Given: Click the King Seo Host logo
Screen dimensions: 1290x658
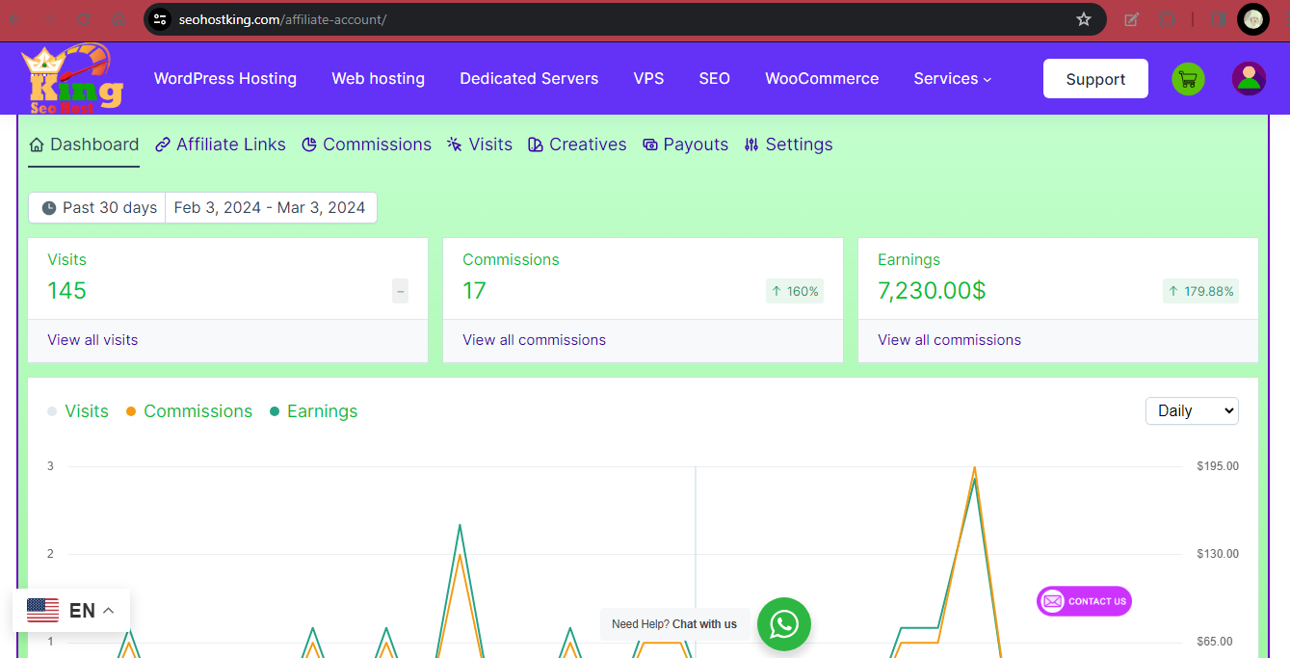Looking at the screenshot, I should [x=72, y=79].
